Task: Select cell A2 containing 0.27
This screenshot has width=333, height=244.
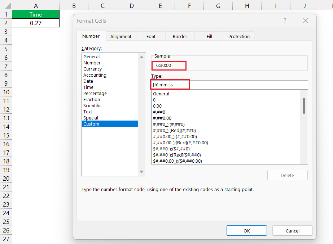Action: coord(36,23)
